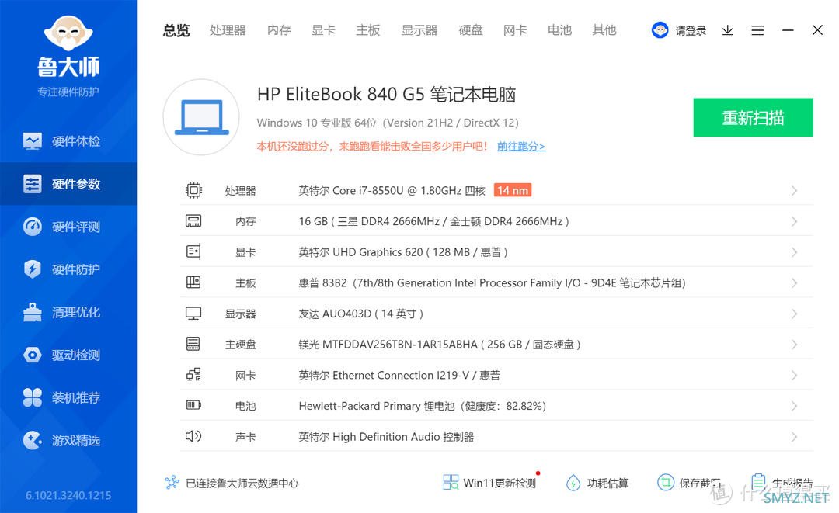Image resolution: width=839 pixels, height=513 pixels.
Task: Click the 游戏精选 icon
Action: (33, 440)
